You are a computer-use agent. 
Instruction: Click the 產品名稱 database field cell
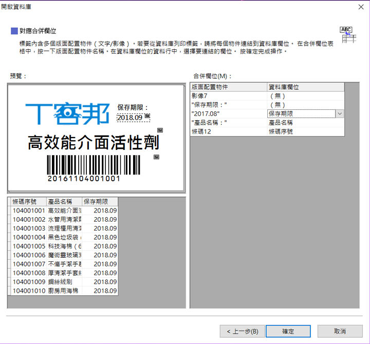click(x=306, y=123)
